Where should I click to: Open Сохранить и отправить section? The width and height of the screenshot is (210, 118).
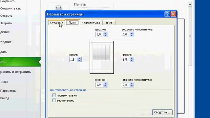15,72
